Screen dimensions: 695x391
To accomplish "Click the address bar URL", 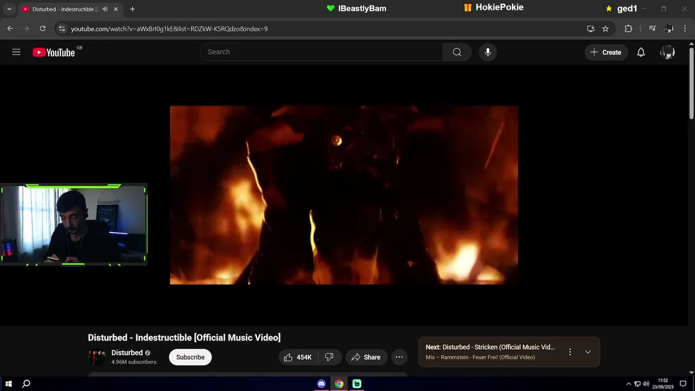I will [x=169, y=29].
